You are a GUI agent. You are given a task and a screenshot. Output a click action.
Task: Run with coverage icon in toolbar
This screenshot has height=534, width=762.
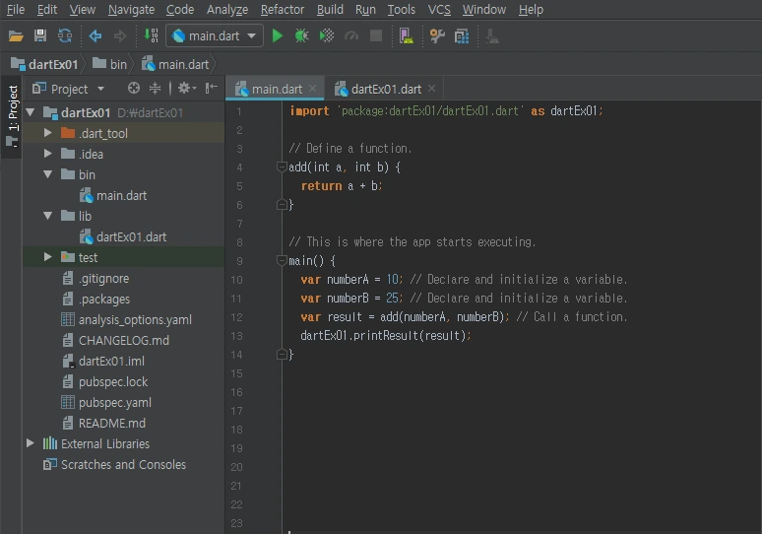click(327, 36)
